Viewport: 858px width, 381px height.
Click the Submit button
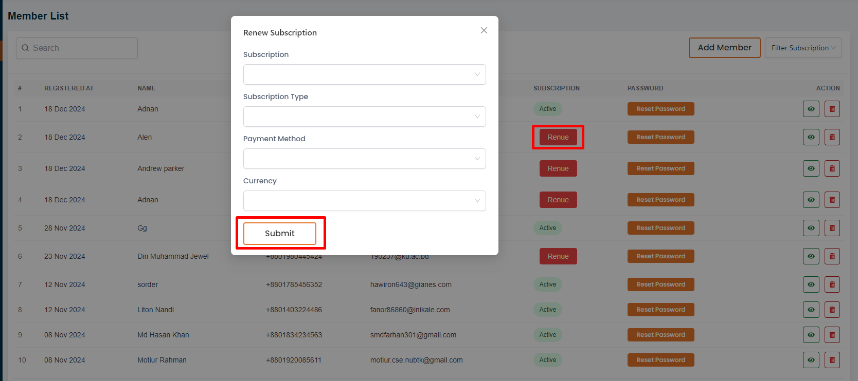(279, 234)
